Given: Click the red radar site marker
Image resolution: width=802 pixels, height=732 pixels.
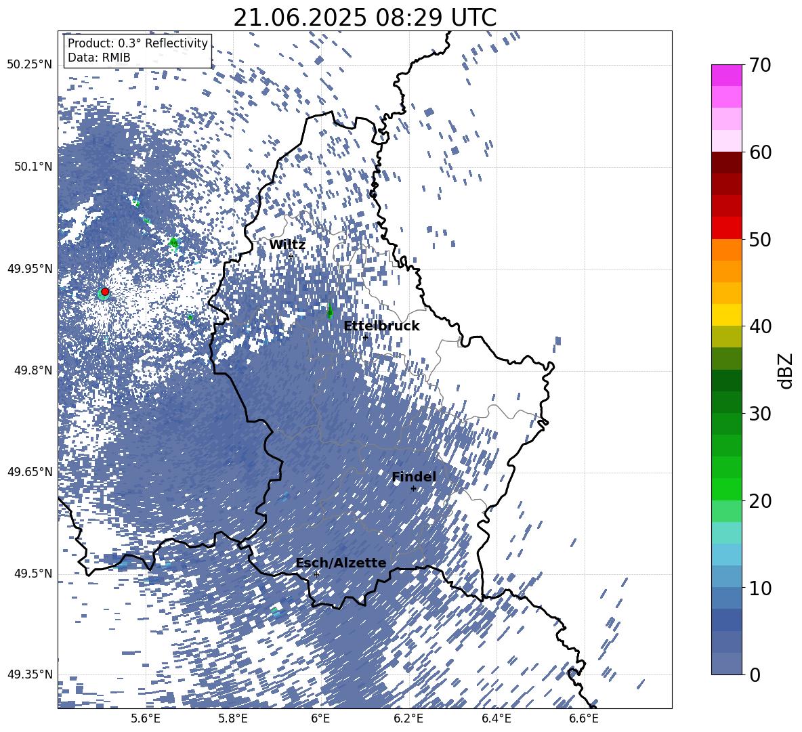Looking at the screenshot, I should (x=105, y=291).
